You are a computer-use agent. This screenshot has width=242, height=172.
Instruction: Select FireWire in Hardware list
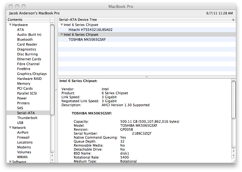click(x=24, y=69)
